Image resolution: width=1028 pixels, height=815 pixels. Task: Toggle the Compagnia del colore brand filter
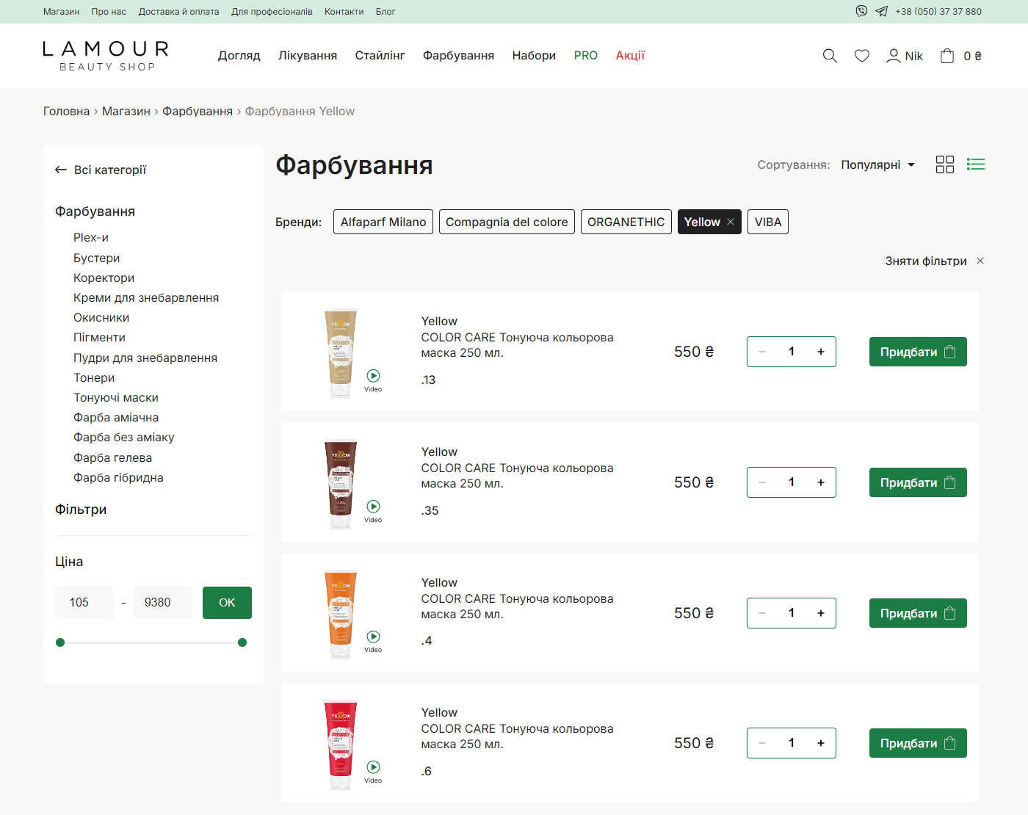pyautogui.click(x=507, y=222)
